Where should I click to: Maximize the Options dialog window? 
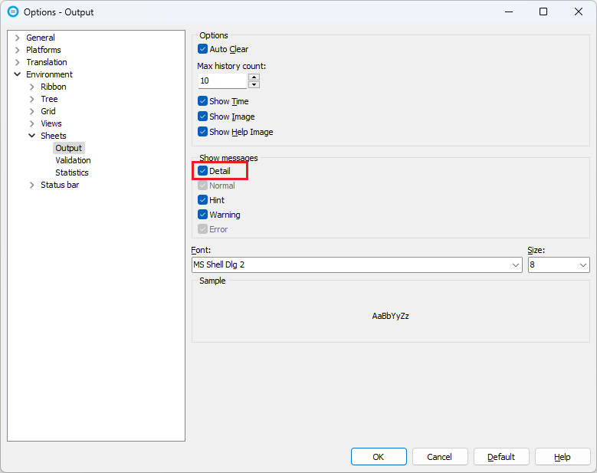click(x=543, y=11)
